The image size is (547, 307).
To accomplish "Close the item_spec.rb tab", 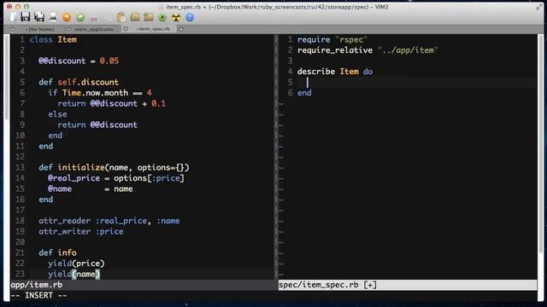I will click(126, 29).
